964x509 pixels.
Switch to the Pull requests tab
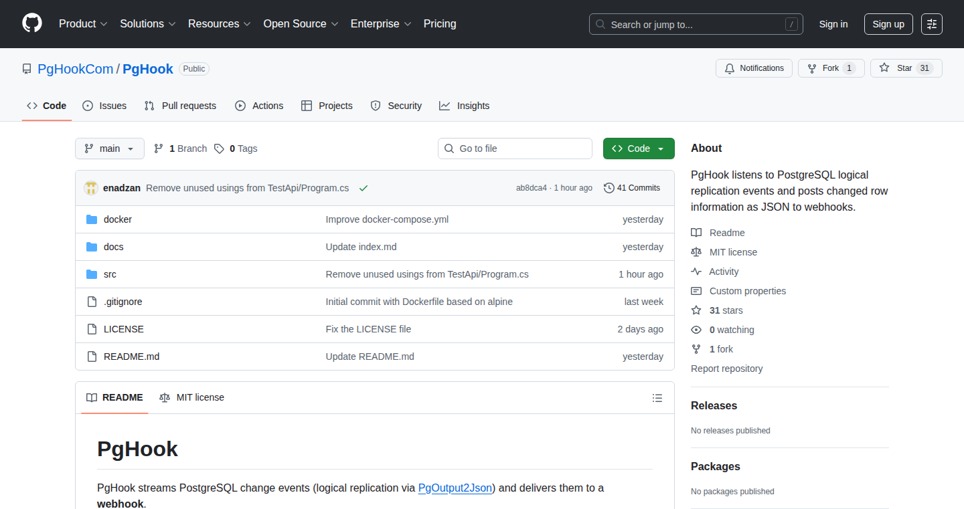click(x=181, y=106)
